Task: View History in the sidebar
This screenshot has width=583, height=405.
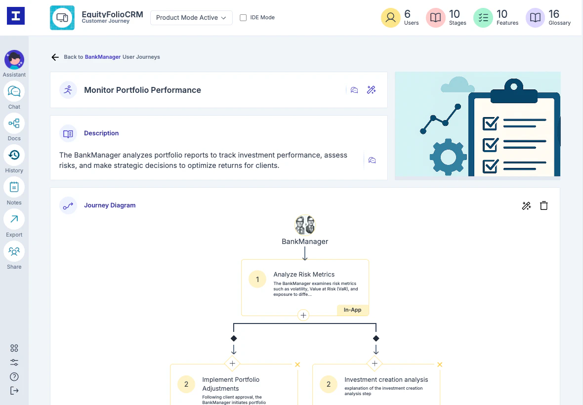Action: (x=14, y=156)
